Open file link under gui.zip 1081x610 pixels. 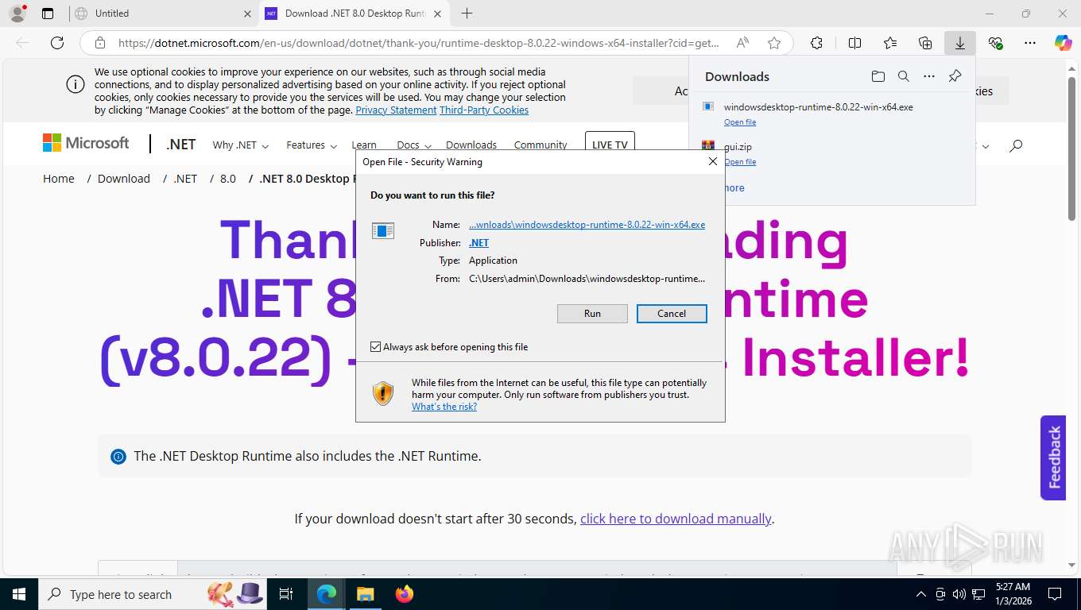740,162
